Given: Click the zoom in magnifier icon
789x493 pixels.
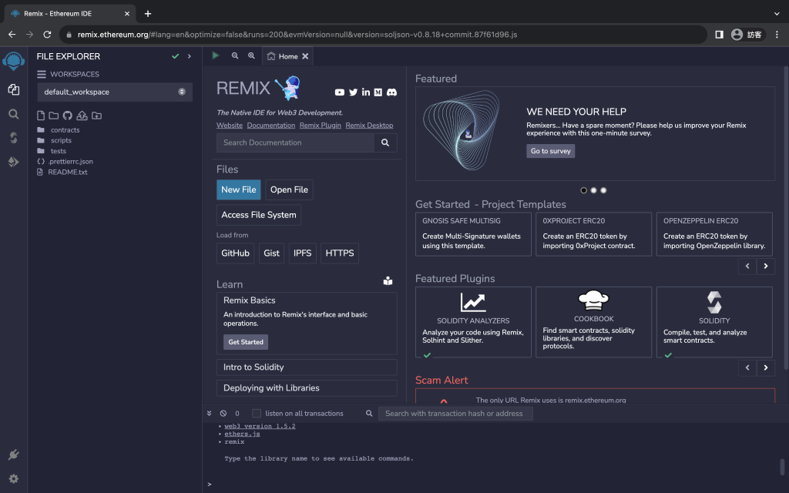Looking at the screenshot, I should point(252,55).
